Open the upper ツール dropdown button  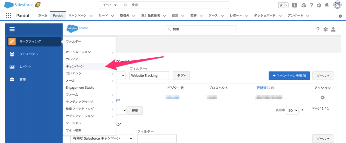323,76
